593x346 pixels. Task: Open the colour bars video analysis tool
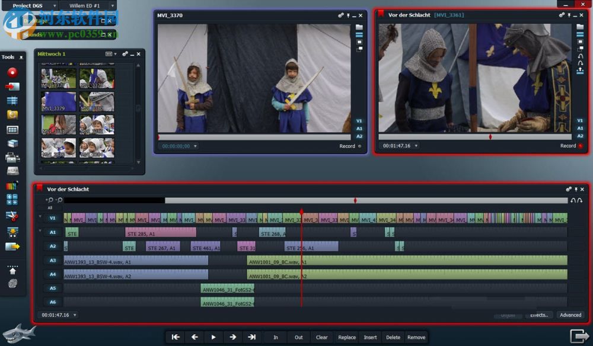pos(12,186)
